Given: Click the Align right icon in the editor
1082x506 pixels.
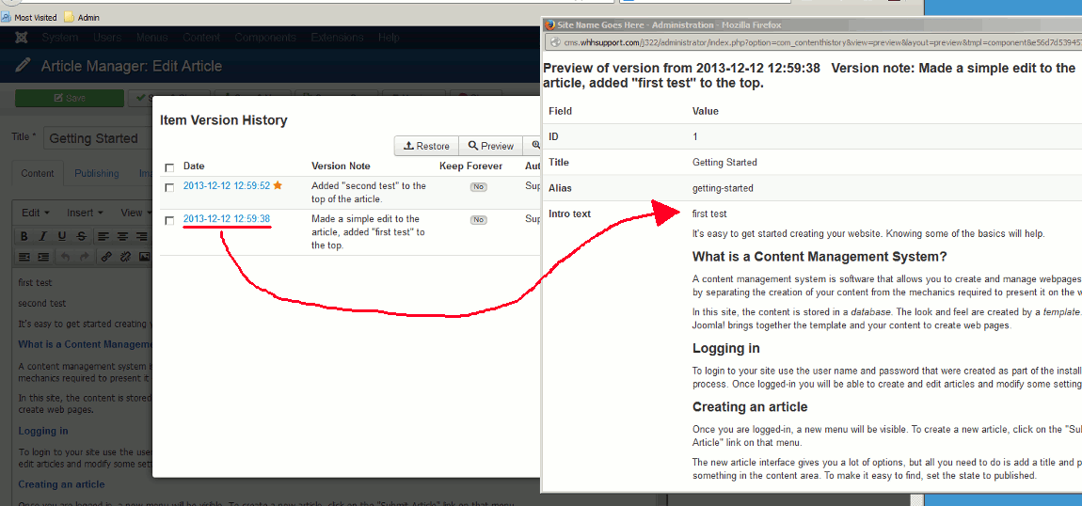Looking at the screenshot, I should click(142, 236).
